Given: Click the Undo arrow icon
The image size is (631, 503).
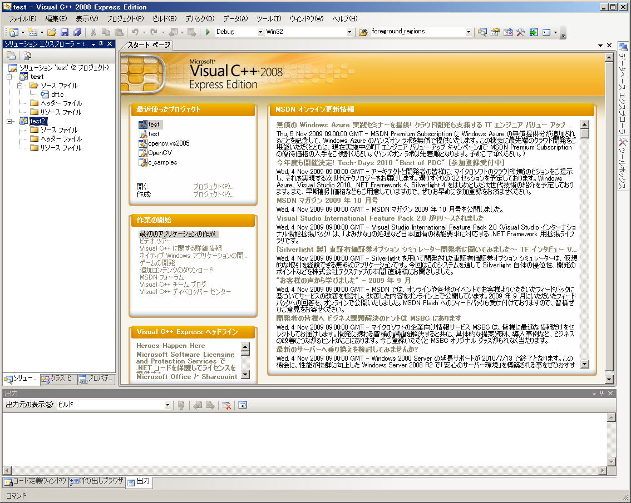Looking at the screenshot, I should 135,32.
